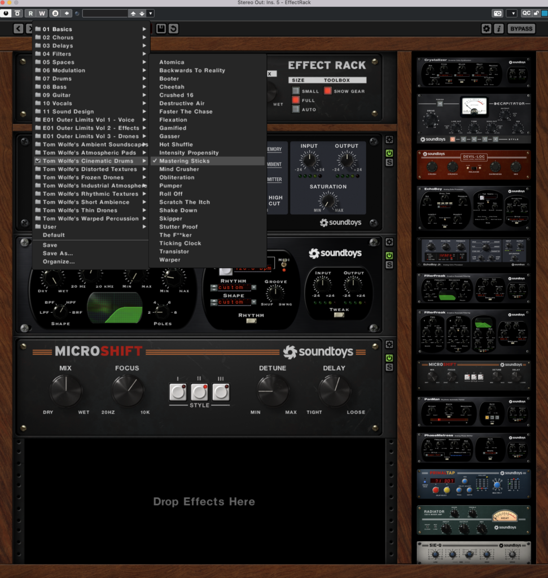Select the Ticking Clock preset
The image size is (548, 578).
[208, 243]
